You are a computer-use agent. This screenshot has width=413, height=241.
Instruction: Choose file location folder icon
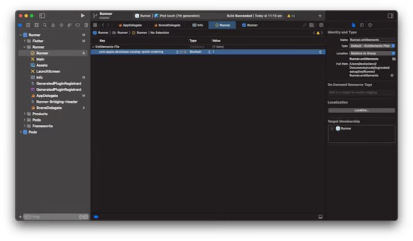point(394,59)
